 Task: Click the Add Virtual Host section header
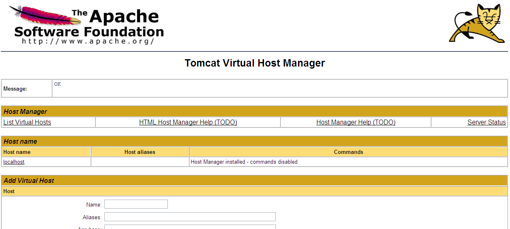(29, 180)
